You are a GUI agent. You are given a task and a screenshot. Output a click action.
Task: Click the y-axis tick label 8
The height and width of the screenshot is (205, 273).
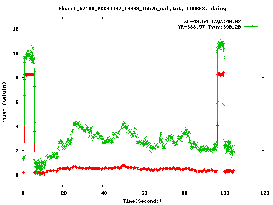pos(17,78)
